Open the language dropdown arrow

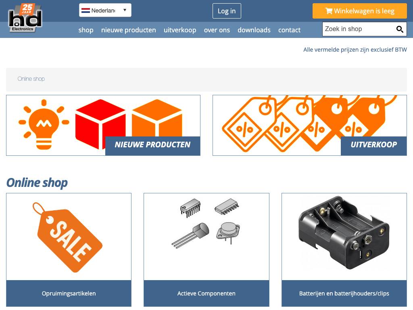125,10
